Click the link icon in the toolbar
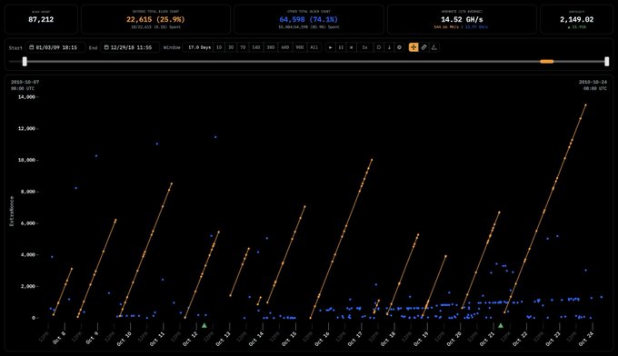The image size is (618, 356). [x=424, y=47]
